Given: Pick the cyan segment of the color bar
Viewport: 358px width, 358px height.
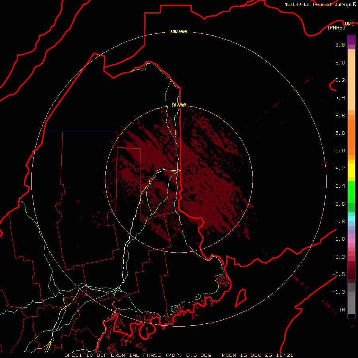Looking at the screenshot, I should pyautogui.click(x=351, y=219).
